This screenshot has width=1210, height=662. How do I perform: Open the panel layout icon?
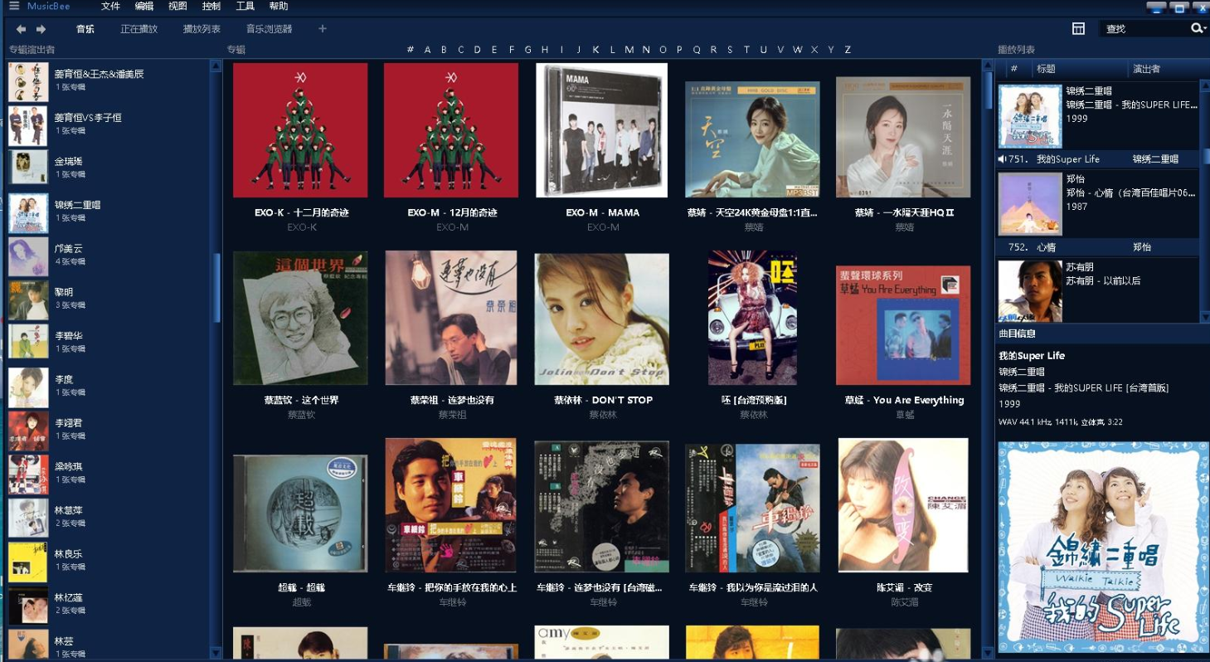pyautogui.click(x=1078, y=29)
